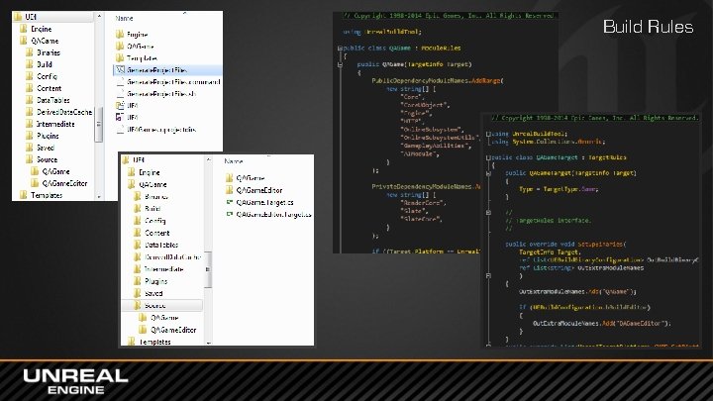Select the UE4 root in the first explorer tree

(x=31, y=17)
